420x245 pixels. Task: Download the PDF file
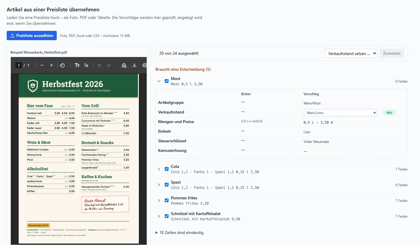134,65
